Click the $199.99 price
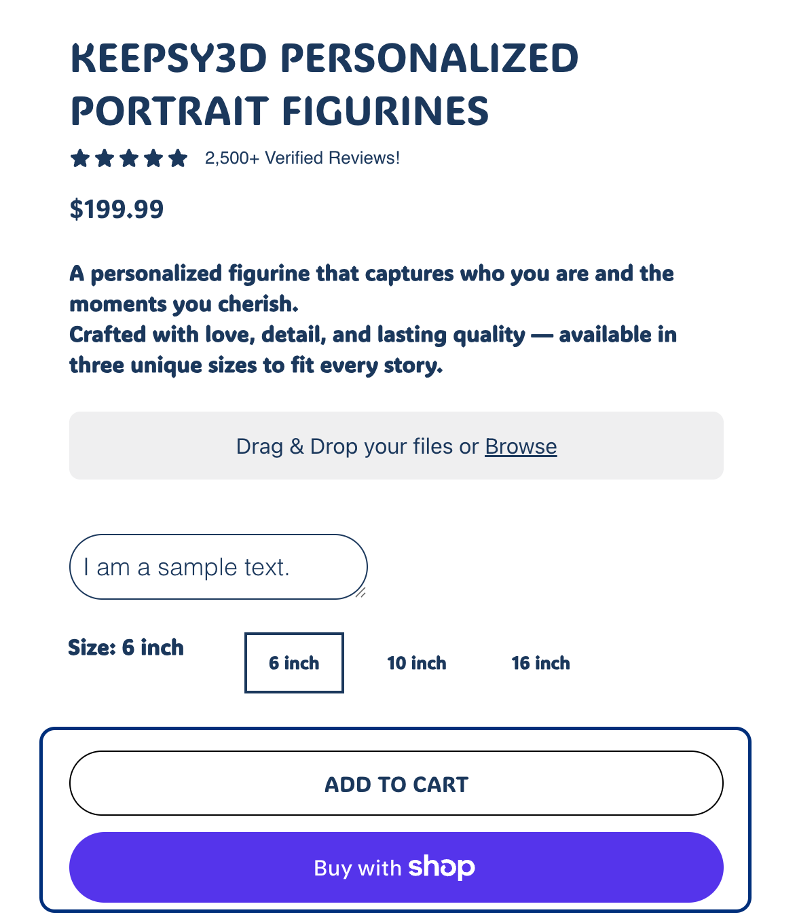The height and width of the screenshot is (921, 797). click(117, 209)
